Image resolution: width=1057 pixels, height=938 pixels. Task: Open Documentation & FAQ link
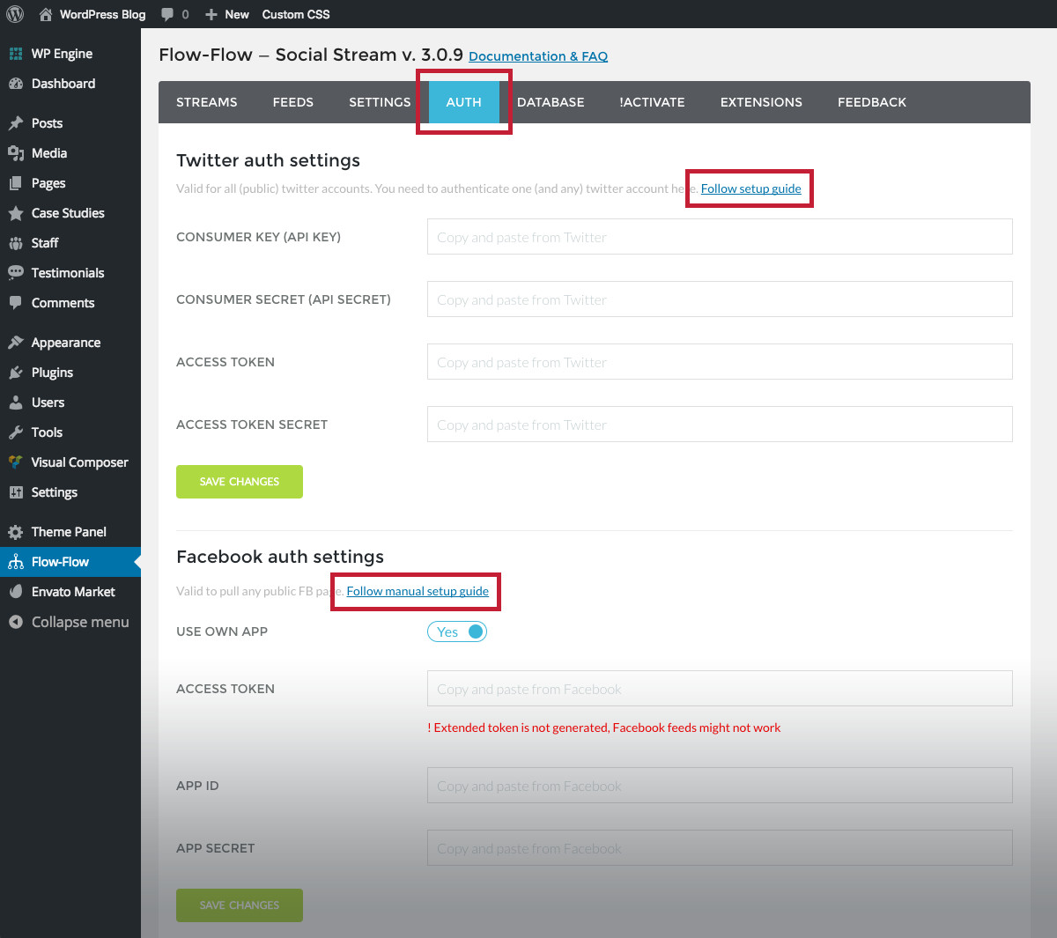click(538, 56)
